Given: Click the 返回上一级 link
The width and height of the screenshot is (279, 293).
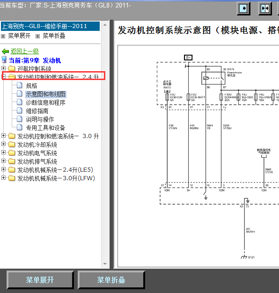Looking at the screenshot, I should 25,51.
